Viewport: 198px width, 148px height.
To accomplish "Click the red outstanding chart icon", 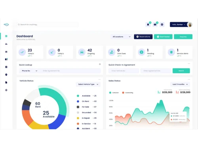I will 177,92.
